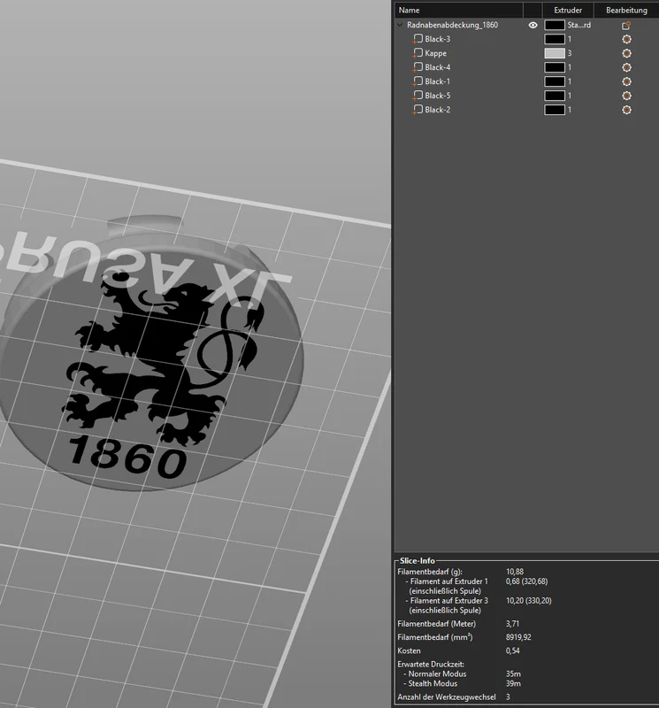This screenshot has width=659, height=708.
Task: Click the Erwartete Druckzeit label
Action: coord(431,665)
